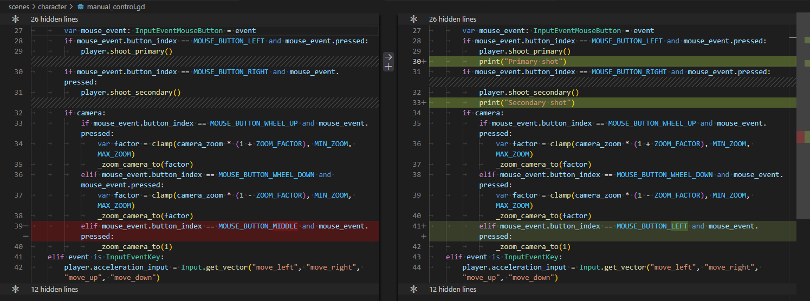Click unfold icon beside right pane's 26 hidden lines
Screen dimensions: 810x301
pos(413,19)
